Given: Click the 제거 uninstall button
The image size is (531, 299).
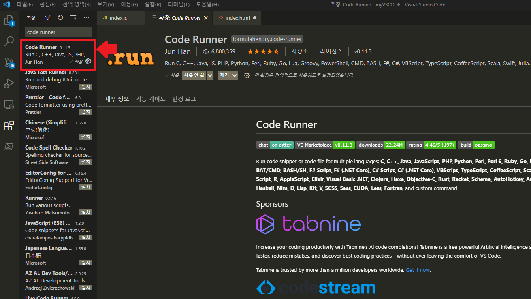Looking at the screenshot, I should [x=224, y=75].
